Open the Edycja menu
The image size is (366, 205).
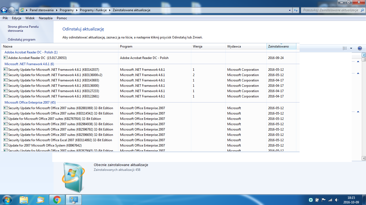coord(17,18)
